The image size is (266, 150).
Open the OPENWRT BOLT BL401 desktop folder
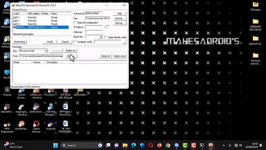[256, 25]
